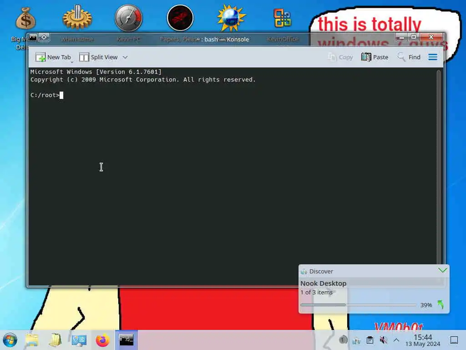Viewport: 466px width, 350px height.
Task: Click the green arrow icon beside 39%
Action: (x=441, y=304)
